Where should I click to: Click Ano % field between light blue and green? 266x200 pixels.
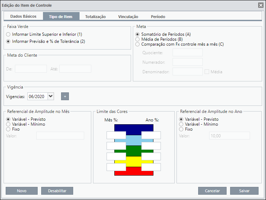[x=151, y=146]
